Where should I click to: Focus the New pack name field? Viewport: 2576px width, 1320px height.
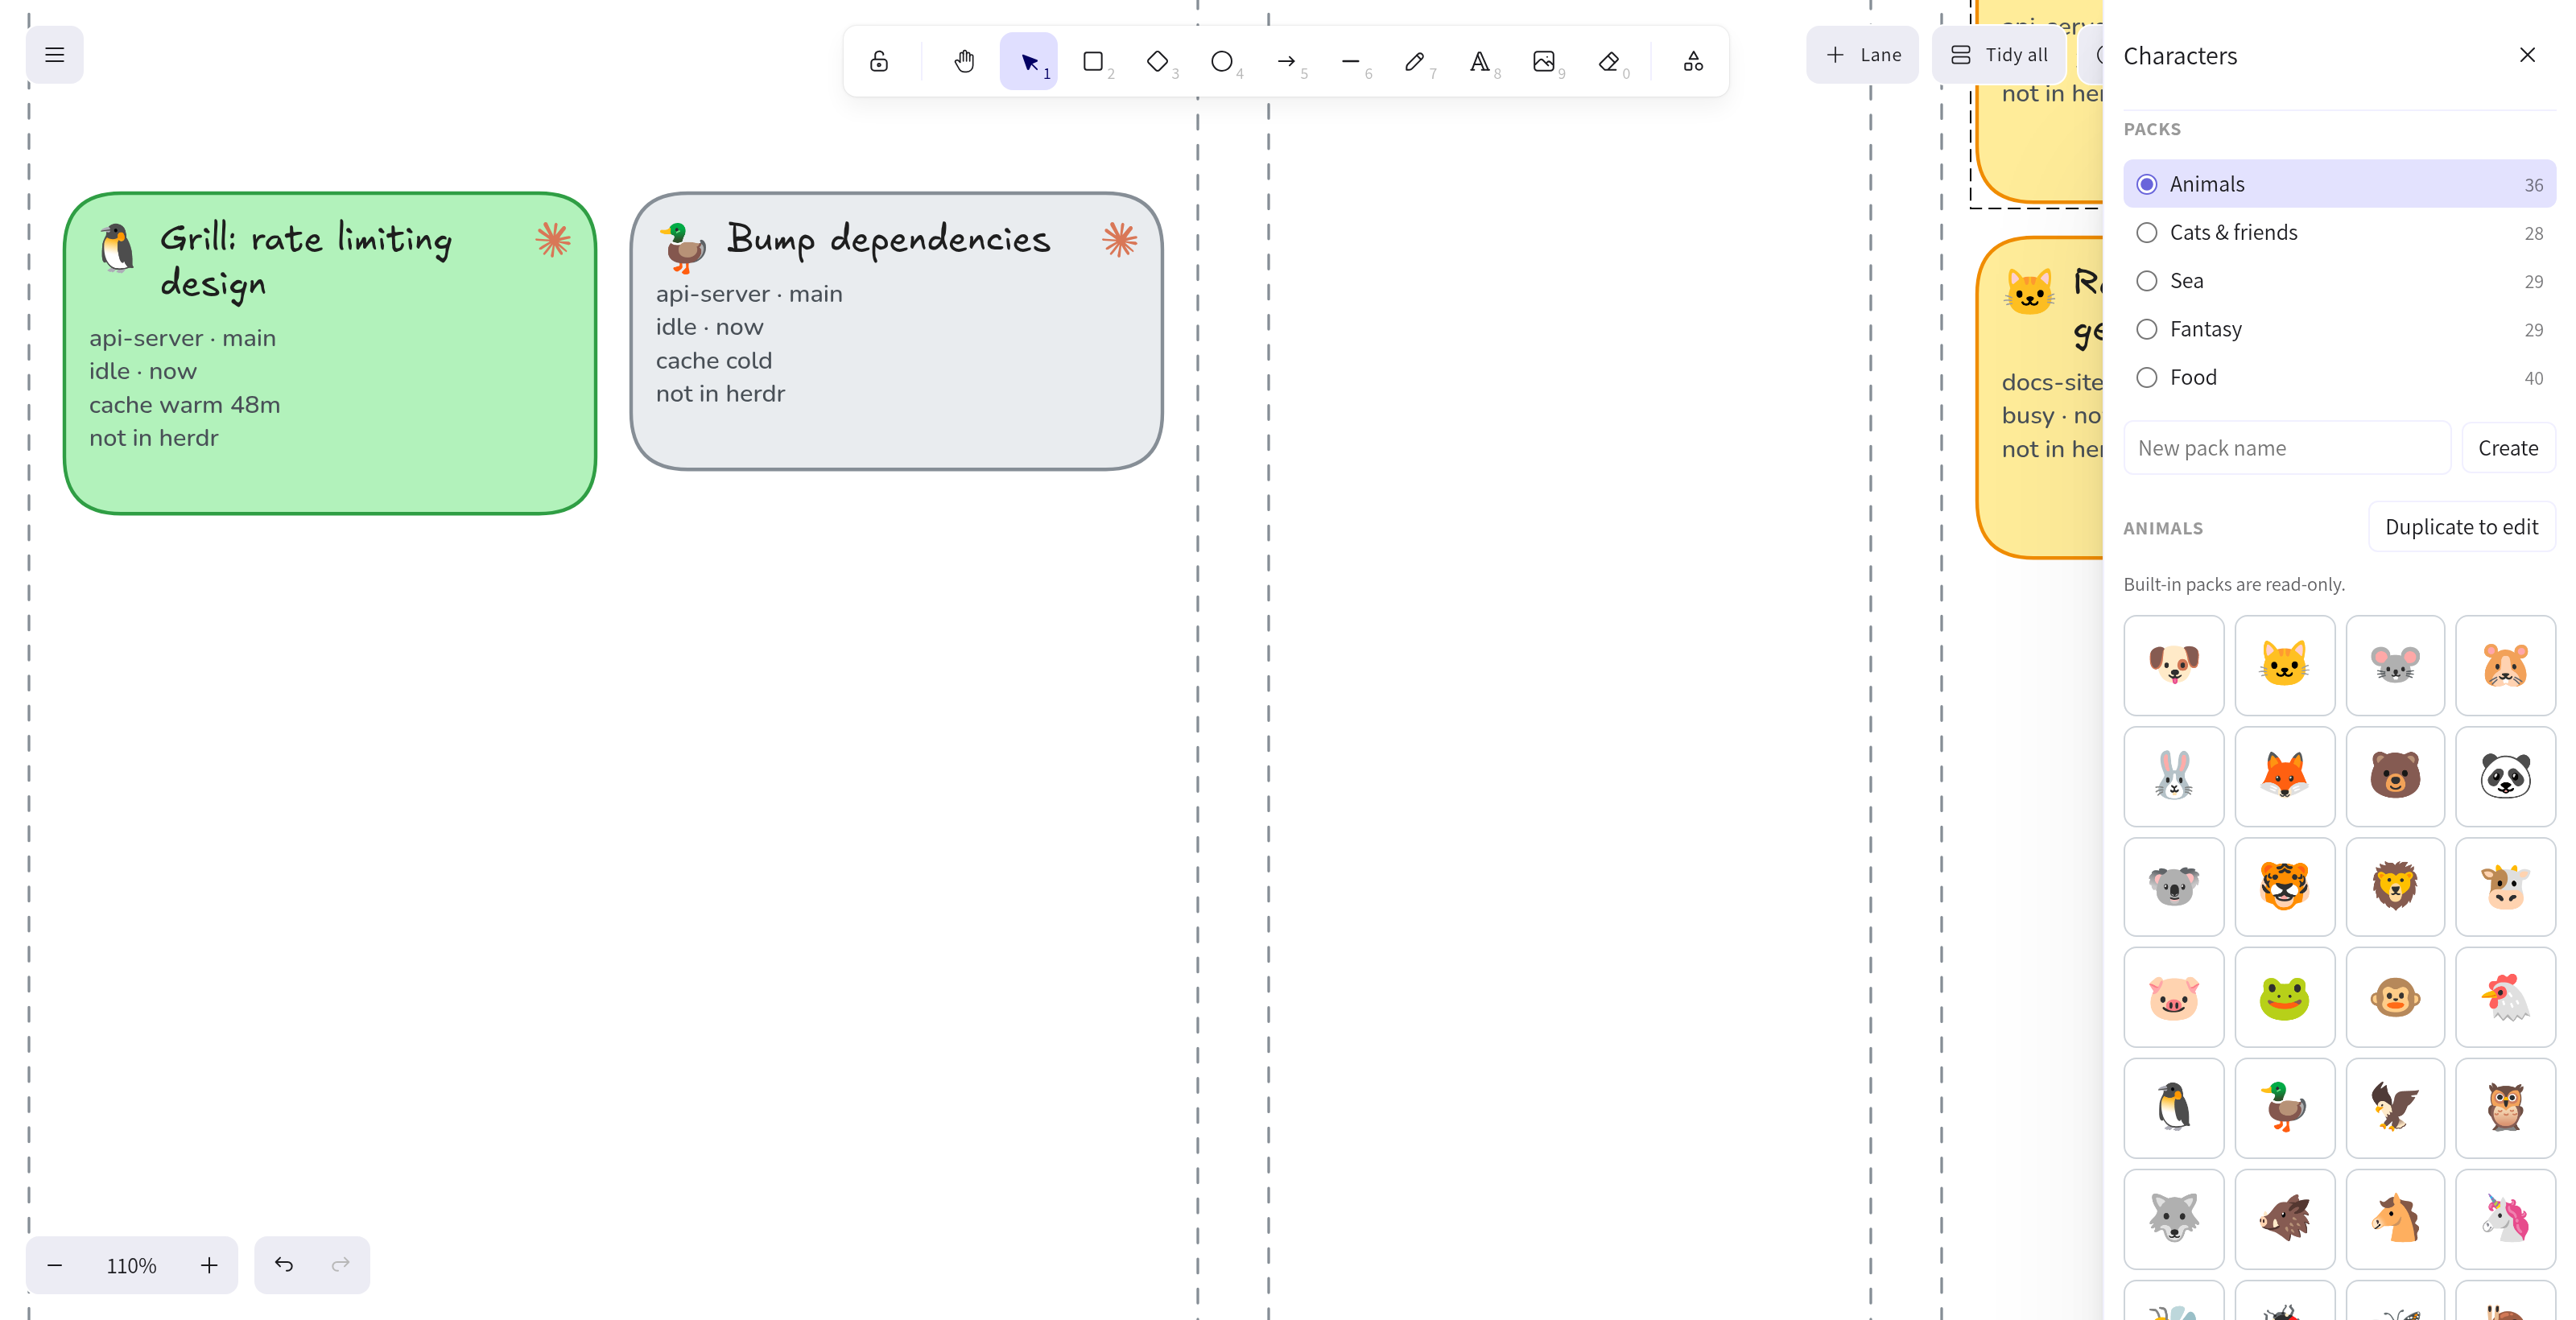2287,448
